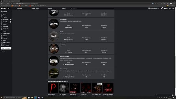The height and width of the screenshot is (99, 176).
Task: Open the Avatar Shop menu
Action: pos(35,9)
